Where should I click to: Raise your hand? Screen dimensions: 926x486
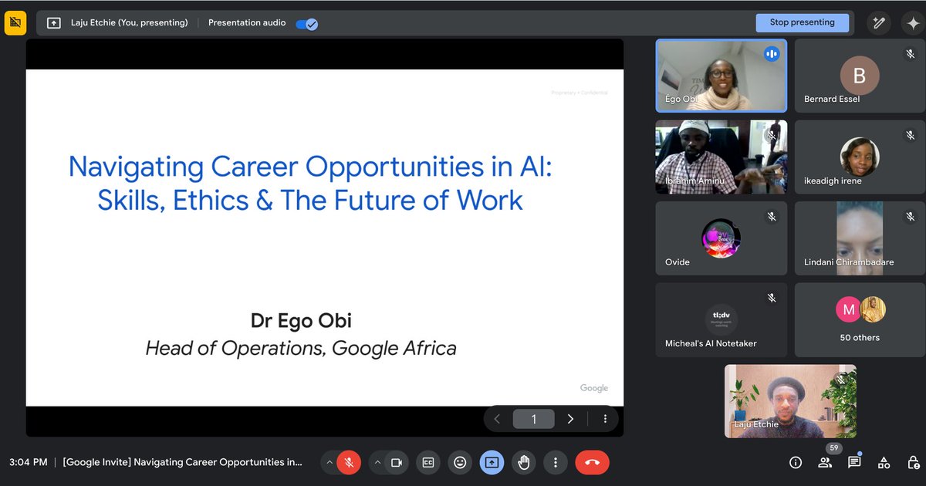point(523,462)
